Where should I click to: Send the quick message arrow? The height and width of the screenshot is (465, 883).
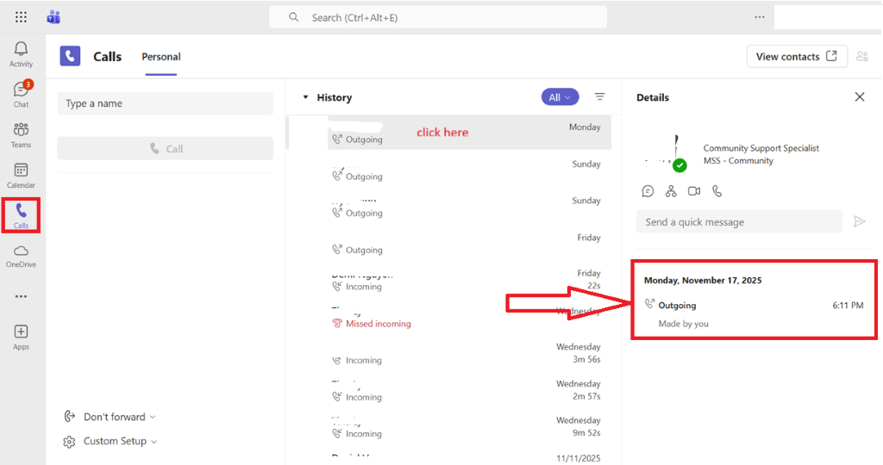pyautogui.click(x=860, y=221)
